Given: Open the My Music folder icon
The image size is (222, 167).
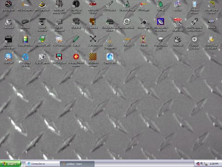Looking at the screenshot, I should point(25,22).
